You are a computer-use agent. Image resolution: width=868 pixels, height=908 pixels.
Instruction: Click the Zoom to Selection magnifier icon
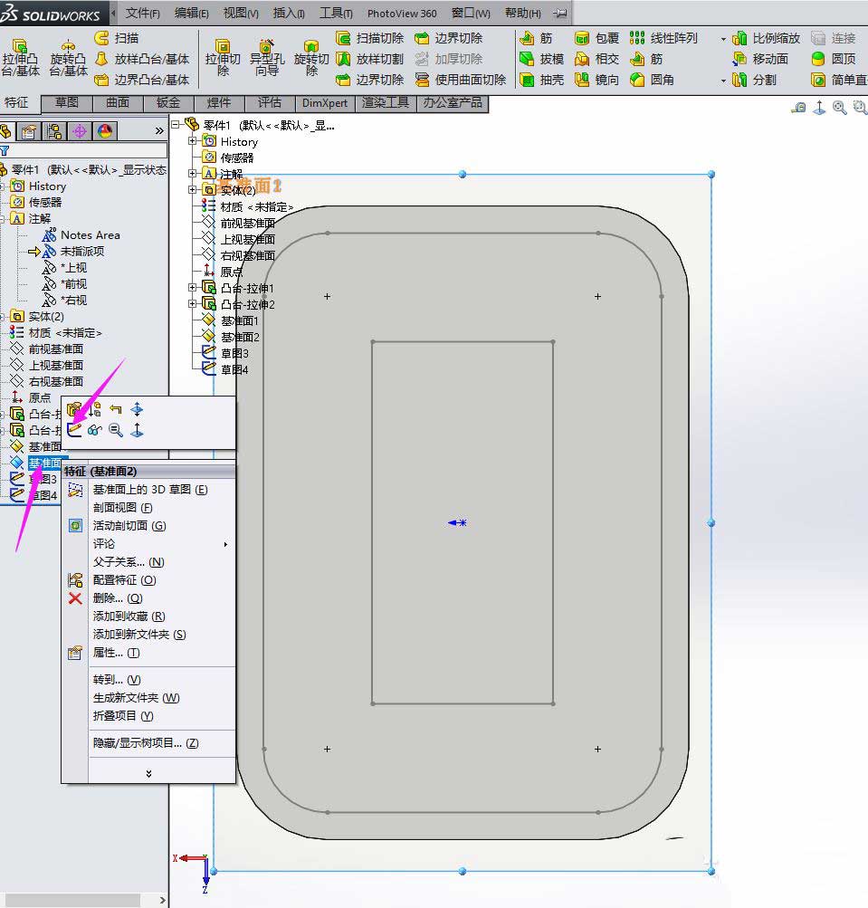pos(116,430)
